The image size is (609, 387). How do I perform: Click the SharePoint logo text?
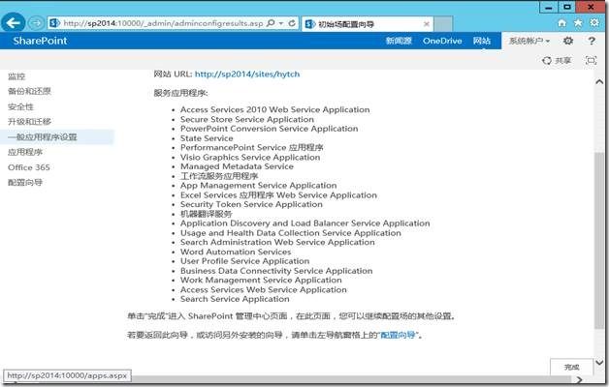coord(40,41)
